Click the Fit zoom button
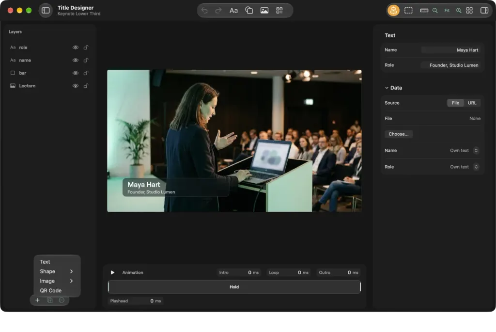The height and width of the screenshot is (332, 496). pos(447,11)
